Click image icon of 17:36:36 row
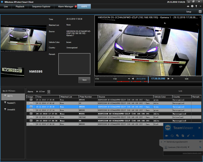The width and height of the screenshot is (203, 162). (x=31, y=121)
